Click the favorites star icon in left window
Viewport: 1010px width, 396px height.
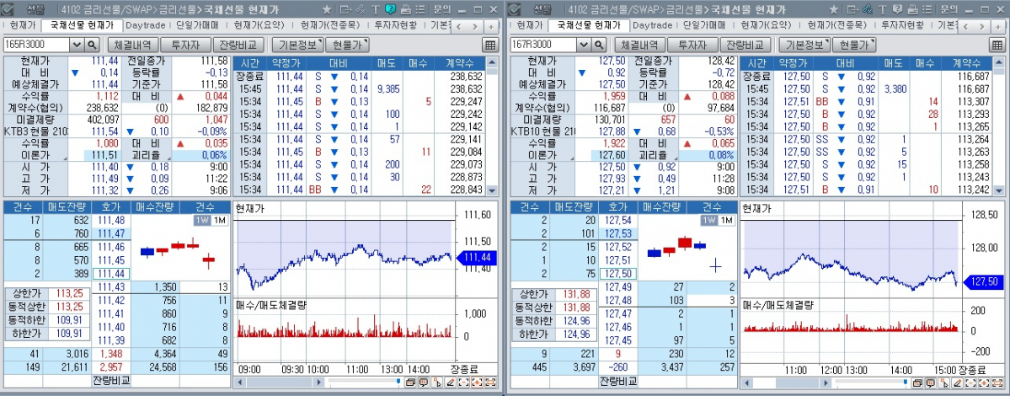point(327,9)
